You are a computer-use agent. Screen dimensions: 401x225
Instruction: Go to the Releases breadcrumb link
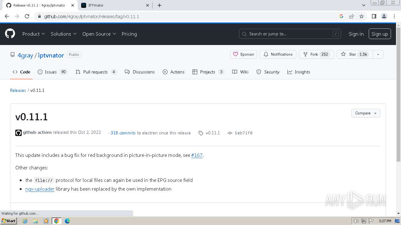click(18, 90)
